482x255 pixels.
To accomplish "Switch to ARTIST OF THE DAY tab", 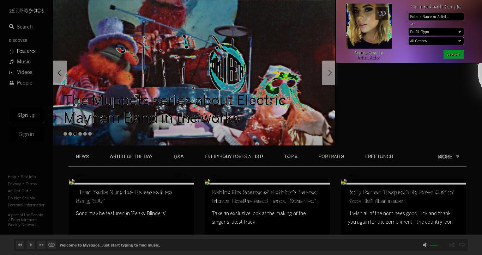I will click(x=131, y=156).
